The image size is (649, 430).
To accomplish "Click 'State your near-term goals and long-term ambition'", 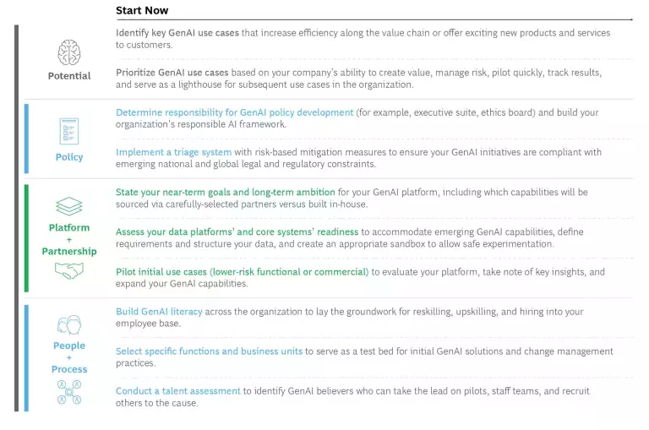I will click(226, 192).
